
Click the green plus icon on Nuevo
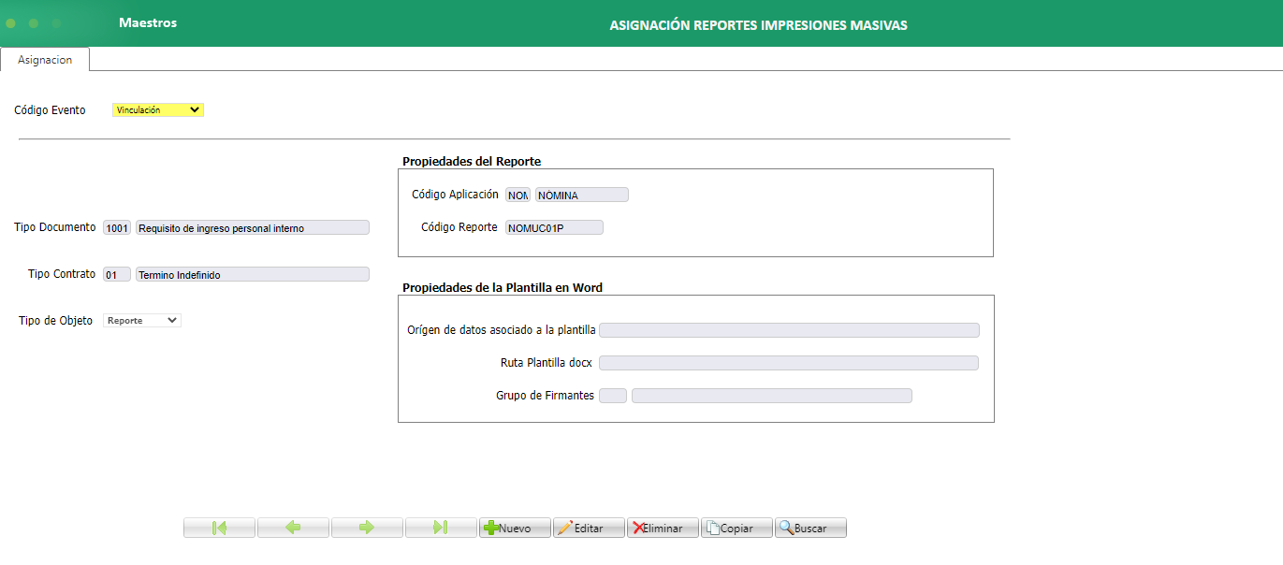click(493, 527)
